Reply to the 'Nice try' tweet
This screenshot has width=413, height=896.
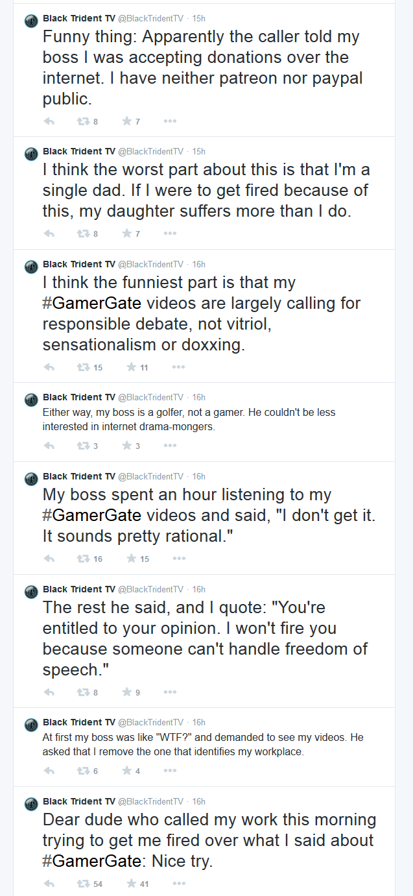[49, 884]
